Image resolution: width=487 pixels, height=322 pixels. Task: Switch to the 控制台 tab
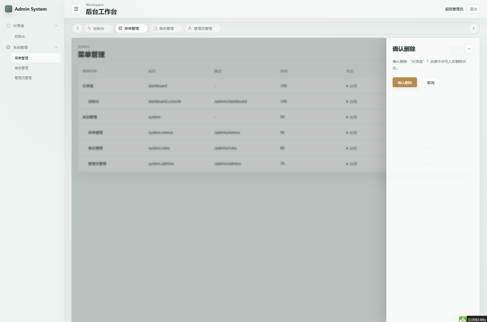coord(99,28)
